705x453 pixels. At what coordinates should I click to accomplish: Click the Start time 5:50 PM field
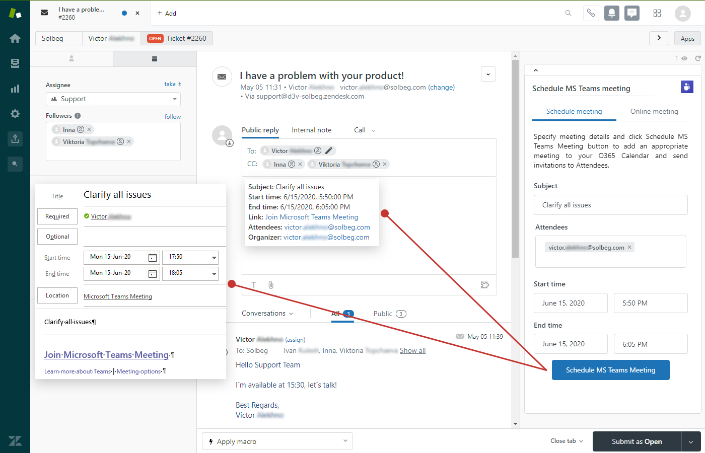(x=651, y=303)
